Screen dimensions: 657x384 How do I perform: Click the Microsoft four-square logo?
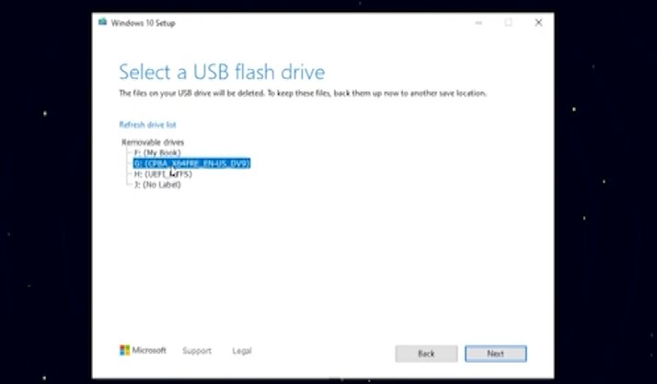pos(124,351)
